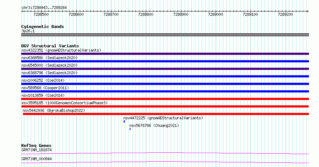Select gene label GRM7|NM_181874
Image resolution: width=319 pixels, height=167 pixels.
click(37, 150)
